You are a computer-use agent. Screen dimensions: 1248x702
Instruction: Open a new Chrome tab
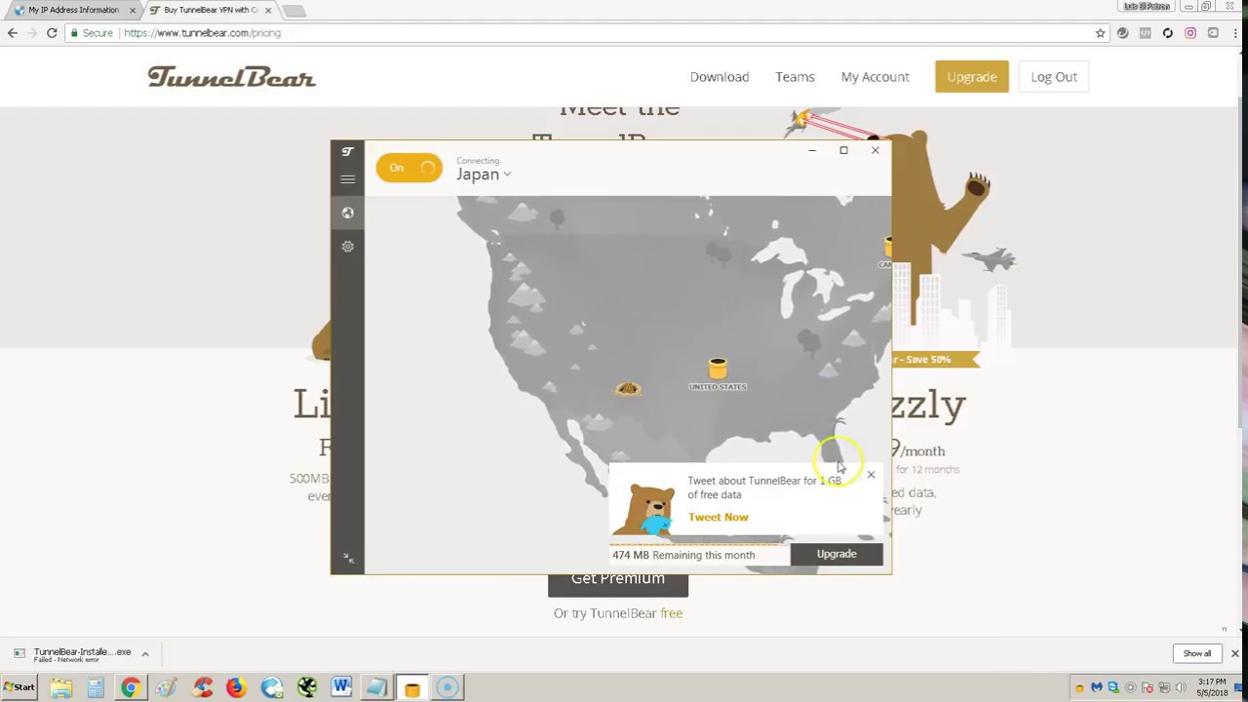(294, 11)
